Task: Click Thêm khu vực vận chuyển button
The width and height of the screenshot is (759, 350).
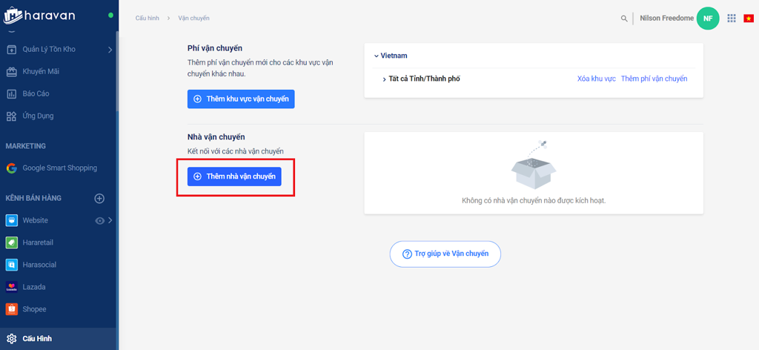Action: click(241, 99)
